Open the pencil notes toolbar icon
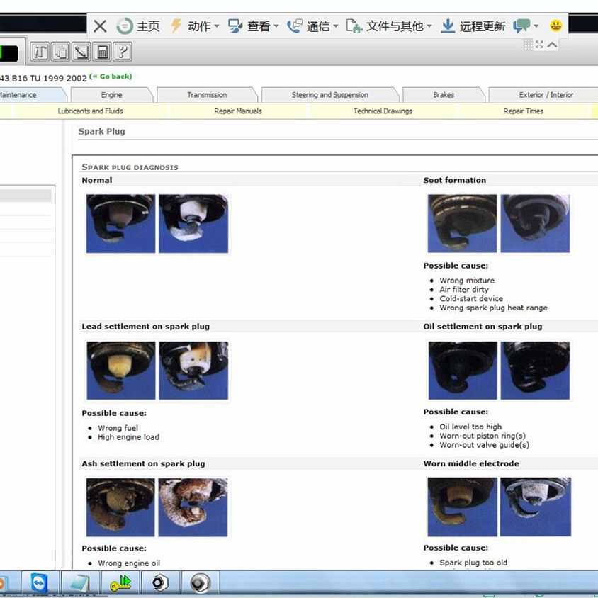 81,51
